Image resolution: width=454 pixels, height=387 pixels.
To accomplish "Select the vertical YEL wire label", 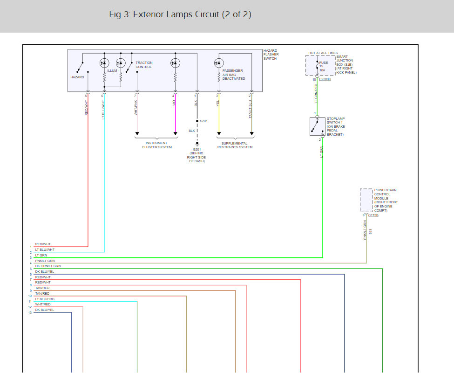I will point(218,104).
